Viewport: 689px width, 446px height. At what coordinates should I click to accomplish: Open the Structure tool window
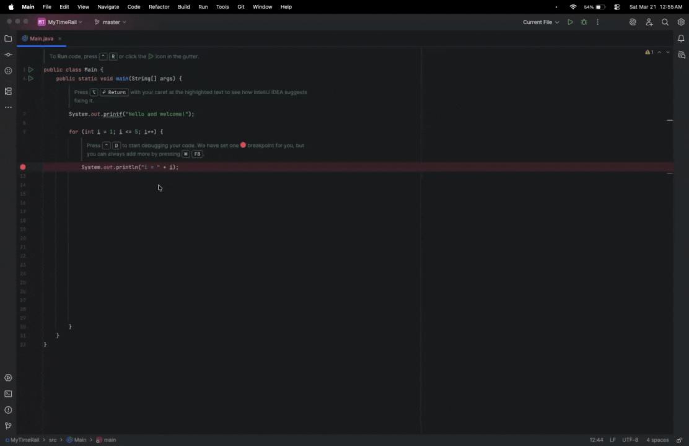8,91
